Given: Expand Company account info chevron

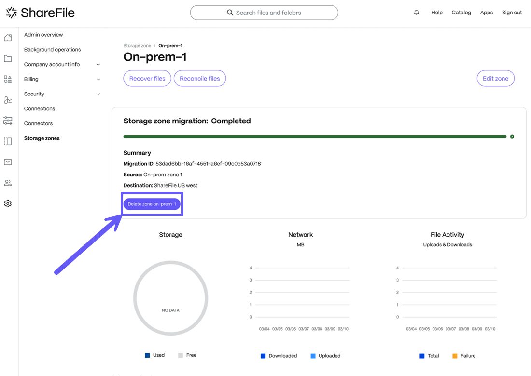Looking at the screenshot, I should (98, 64).
